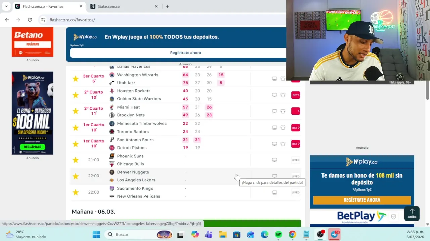This screenshot has width=430, height=241.
Task: Open Windows Start menu
Action: (x=96, y=234)
